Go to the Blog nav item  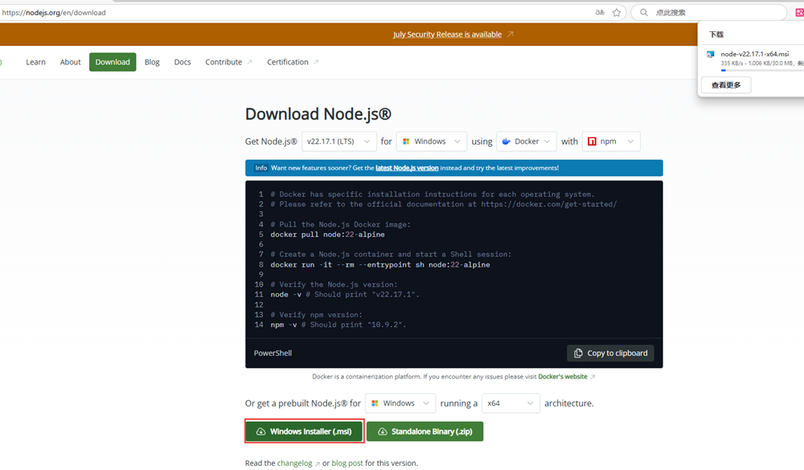point(152,62)
